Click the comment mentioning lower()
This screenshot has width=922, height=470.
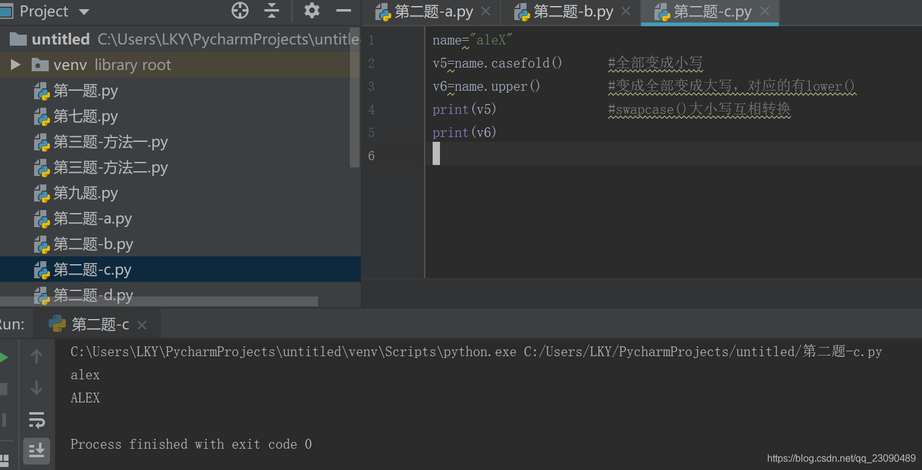[732, 86]
